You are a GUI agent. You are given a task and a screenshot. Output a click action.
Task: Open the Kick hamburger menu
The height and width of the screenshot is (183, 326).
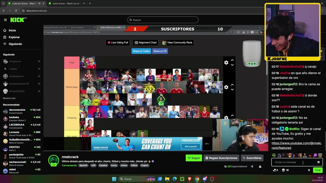coord(5,20)
